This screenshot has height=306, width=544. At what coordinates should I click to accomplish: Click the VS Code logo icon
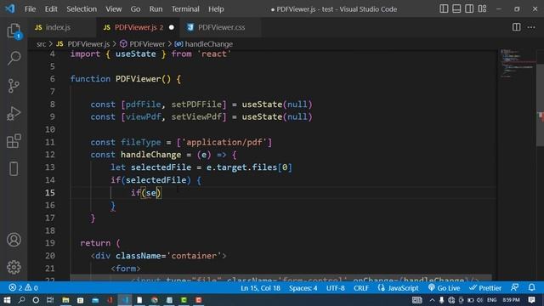click(x=10, y=8)
